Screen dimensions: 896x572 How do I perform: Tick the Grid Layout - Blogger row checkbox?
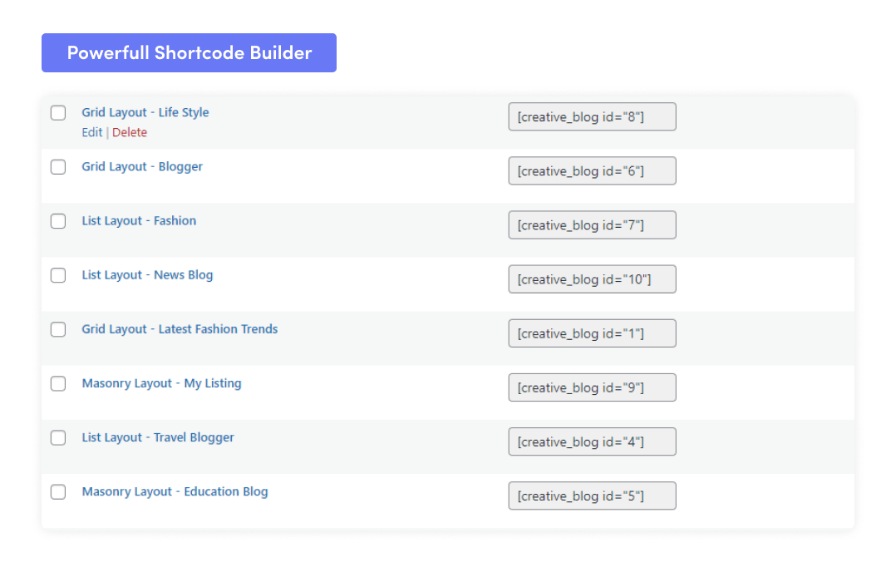tap(58, 167)
